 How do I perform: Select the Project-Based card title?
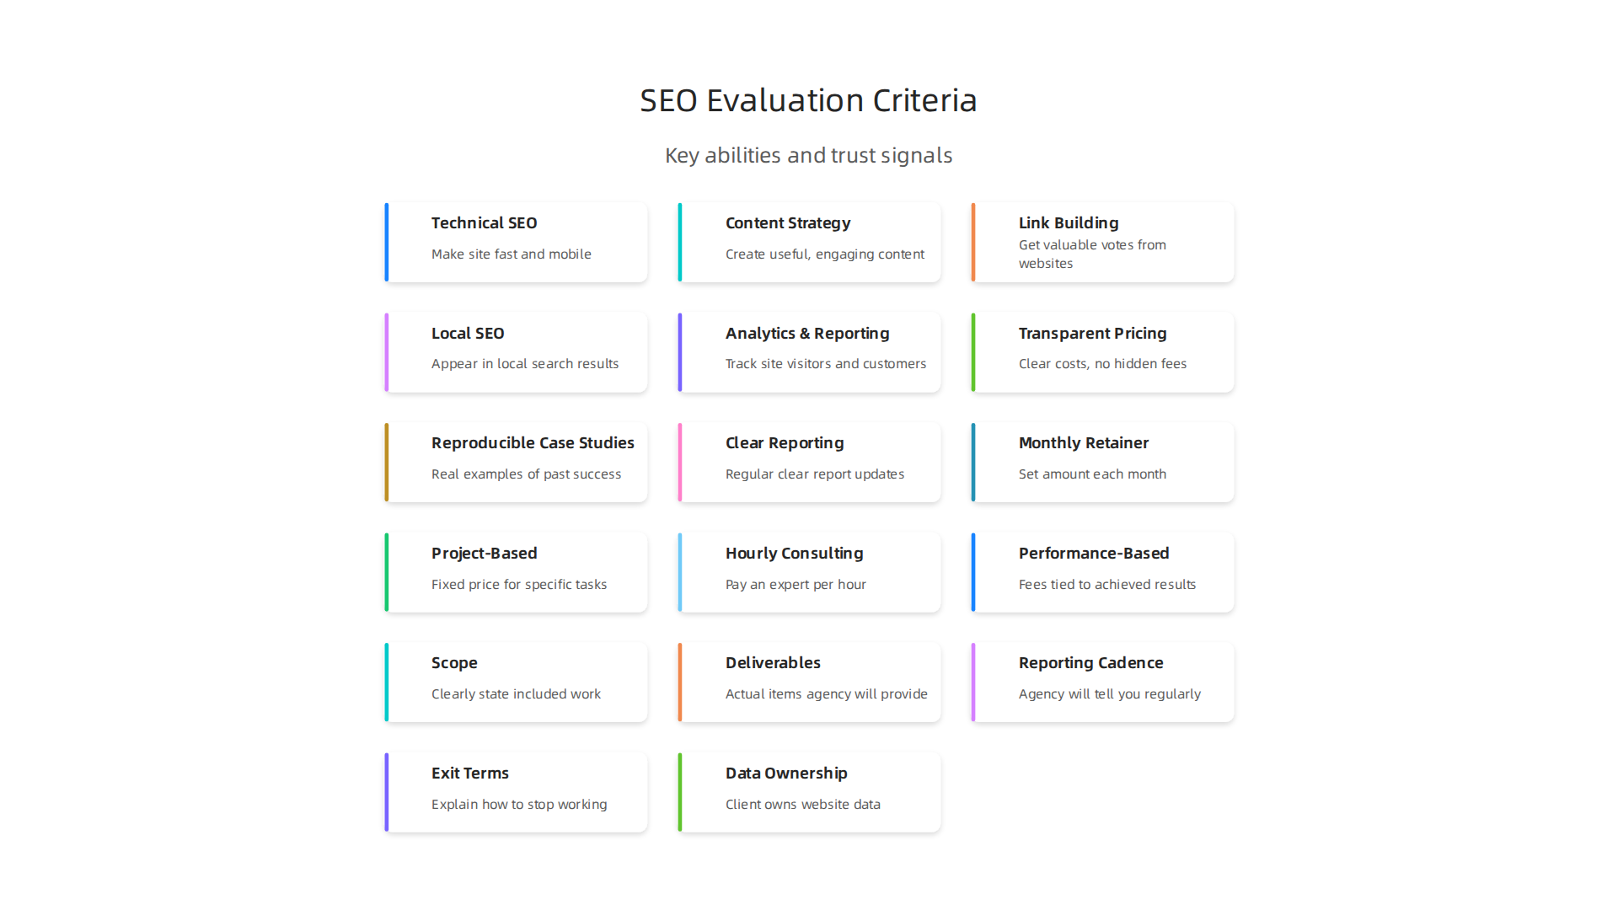(484, 554)
